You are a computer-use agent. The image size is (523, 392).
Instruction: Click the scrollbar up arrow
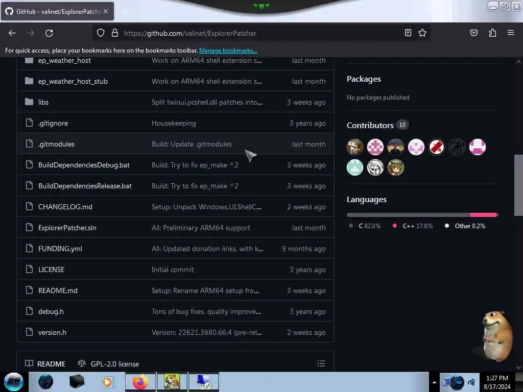[518, 62]
